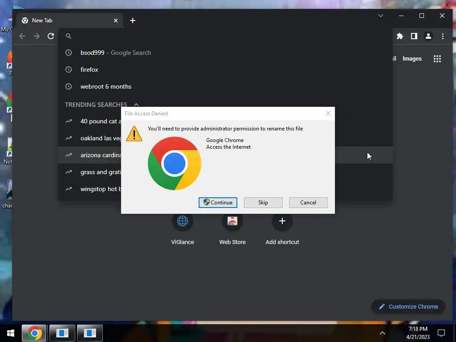Open a new Chrome tab with plus
This screenshot has height=342, width=456.
(x=133, y=20)
